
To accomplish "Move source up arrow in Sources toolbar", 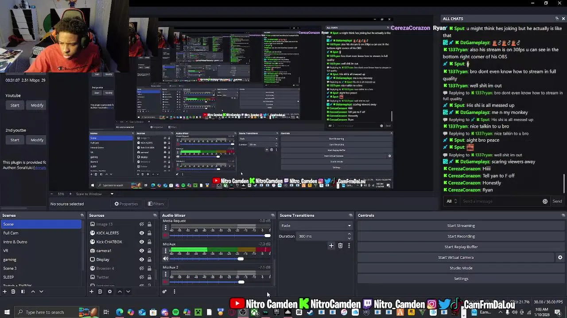I will coord(120,291).
